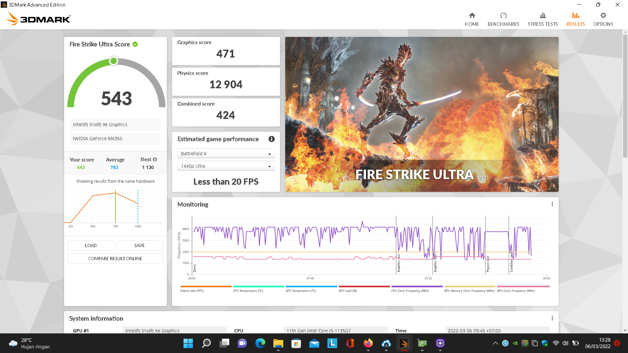The width and height of the screenshot is (628, 353).
Task: Launch Microsoft Edge from taskbar
Action: (x=260, y=343)
